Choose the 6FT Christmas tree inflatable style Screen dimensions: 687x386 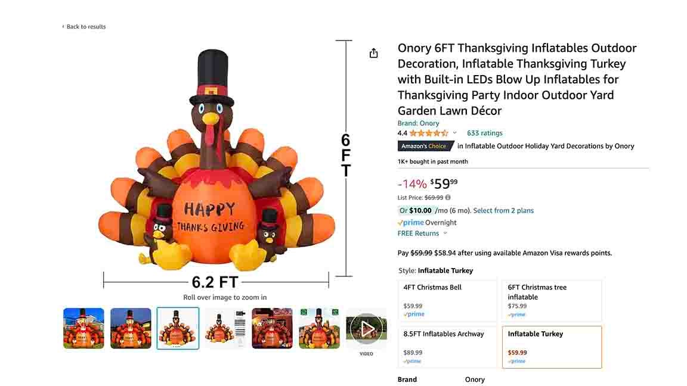(552, 301)
